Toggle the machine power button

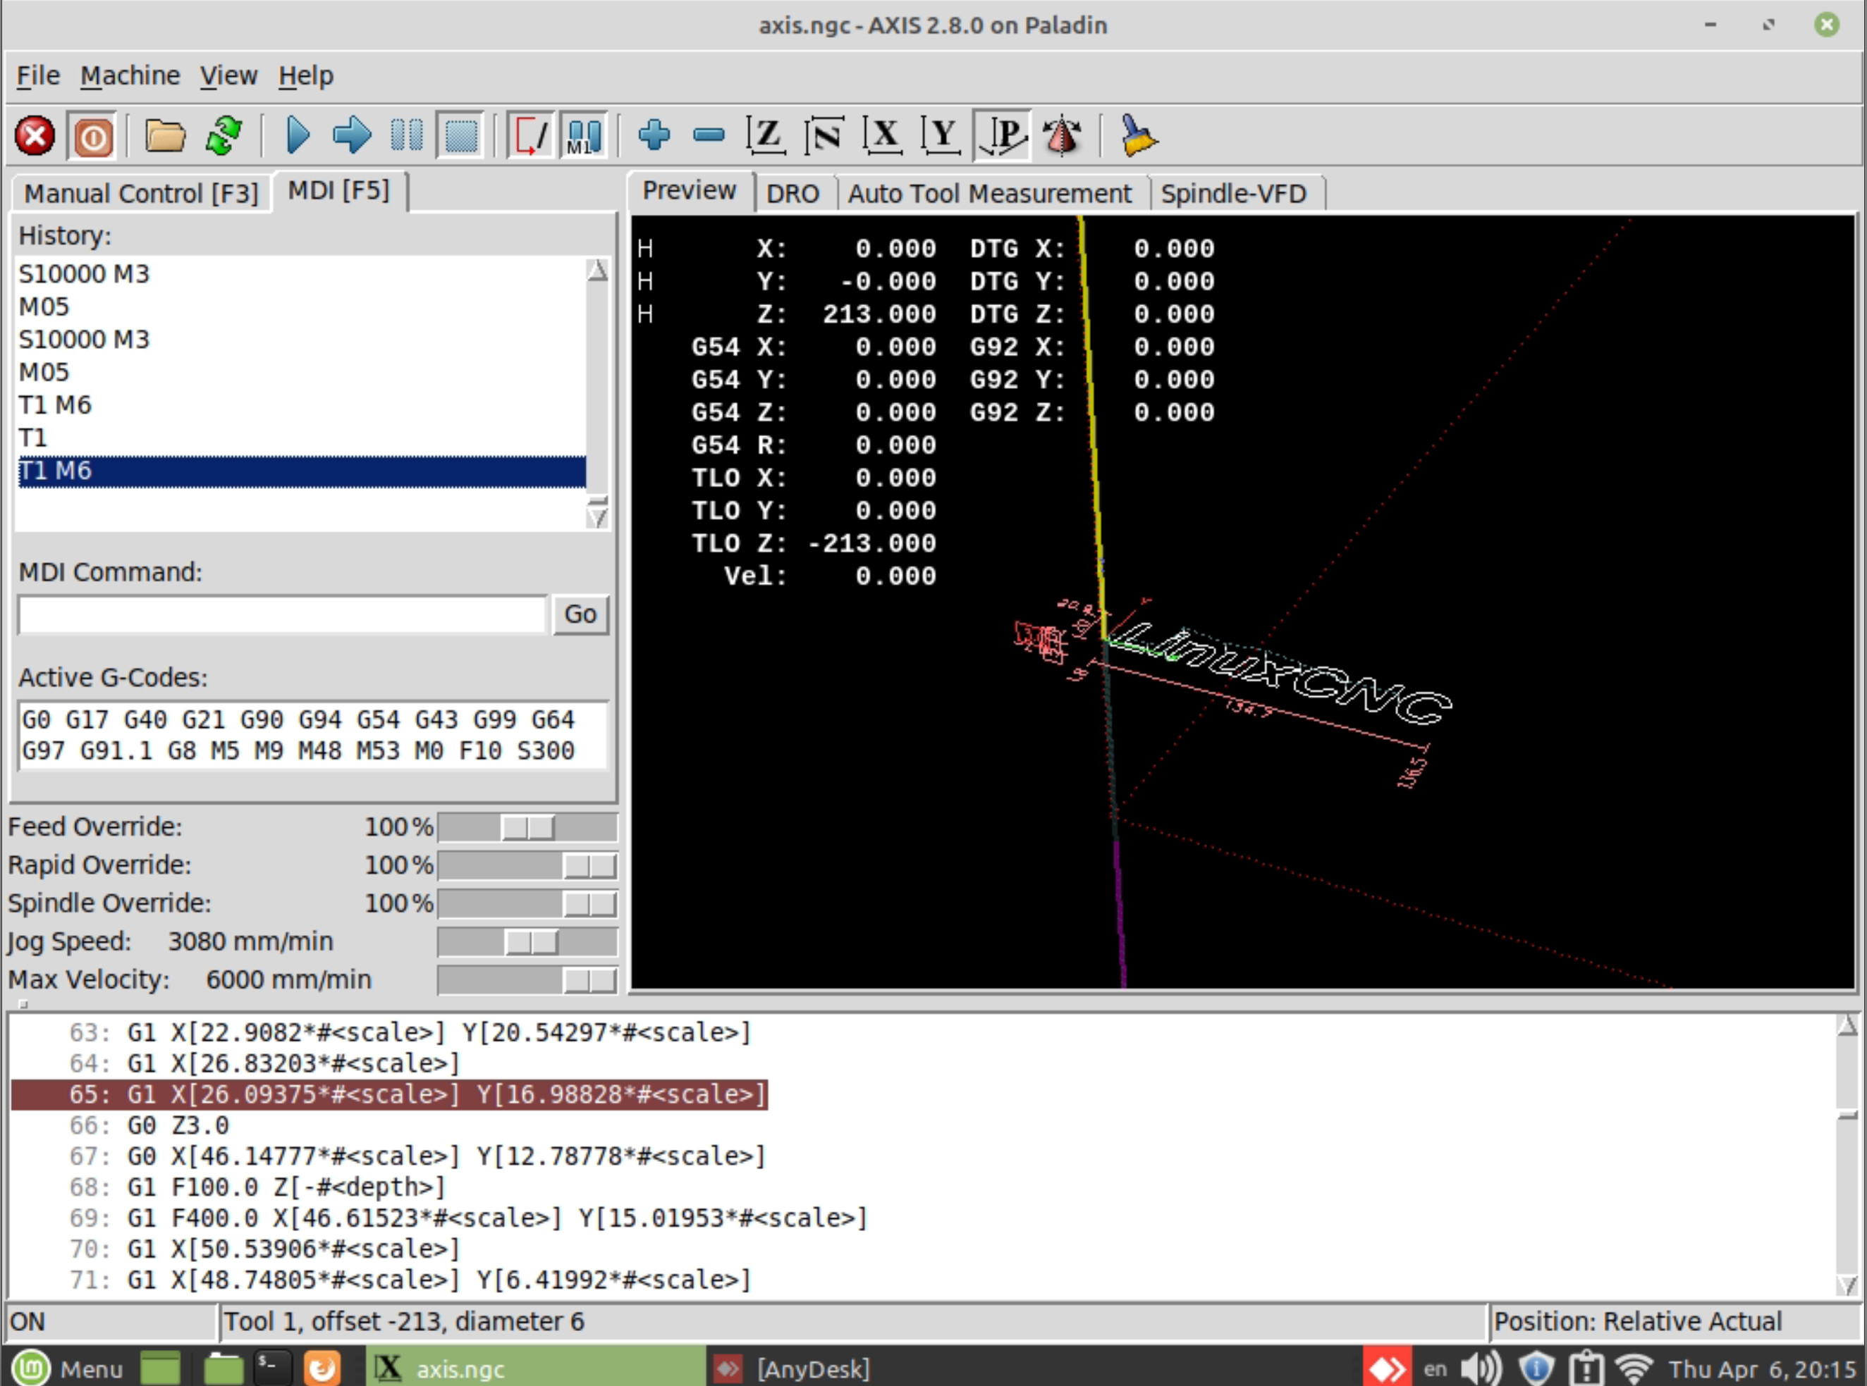click(x=92, y=136)
